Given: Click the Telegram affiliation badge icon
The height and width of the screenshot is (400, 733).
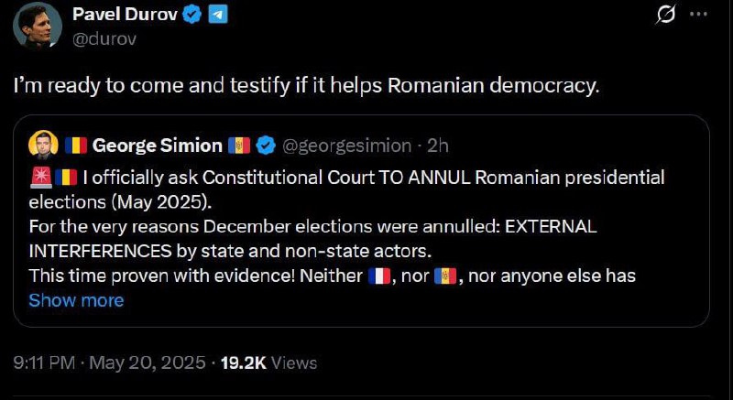Looking at the screenshot, I should [217, 15].
